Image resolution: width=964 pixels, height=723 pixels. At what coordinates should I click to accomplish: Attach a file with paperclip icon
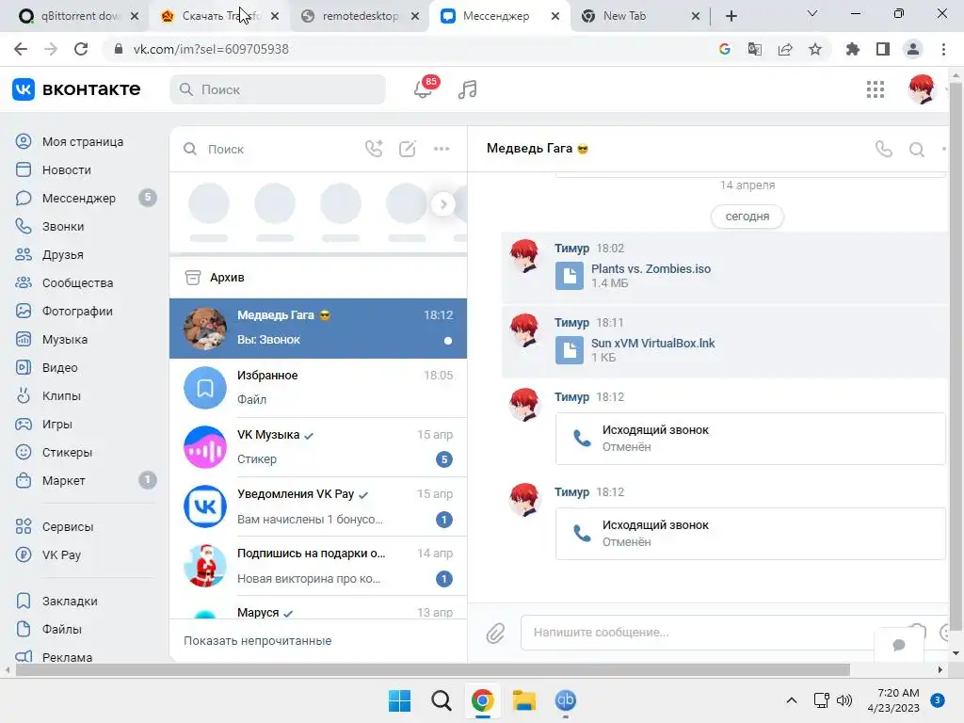coord(495,633)
